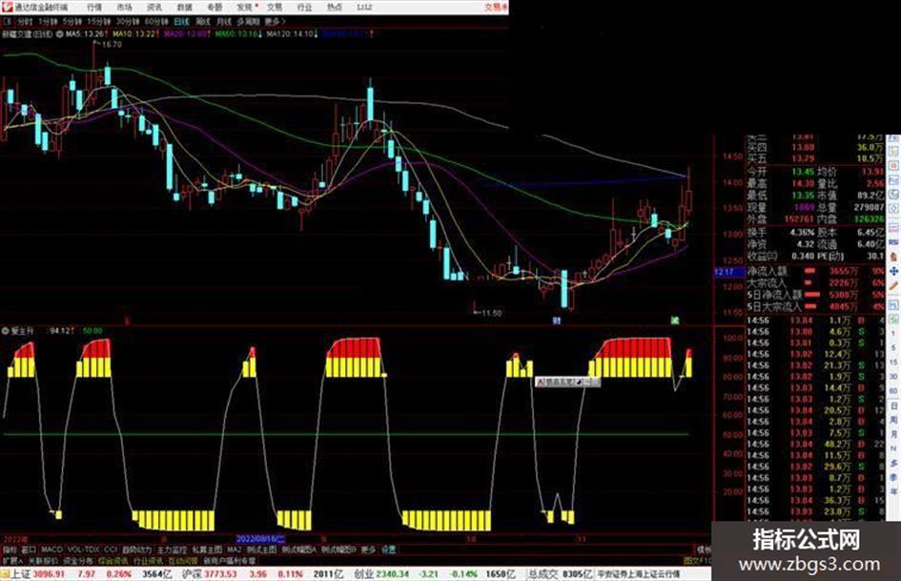The height and width of the screenshot is (581, 901).
Task: Open the 行业 menu
Action: tap(304, 7)
